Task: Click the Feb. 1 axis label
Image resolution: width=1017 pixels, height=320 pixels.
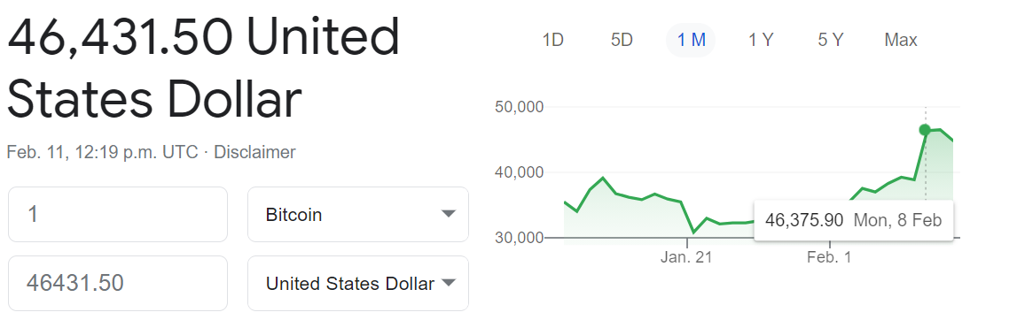Action: (x=830, y=257)
